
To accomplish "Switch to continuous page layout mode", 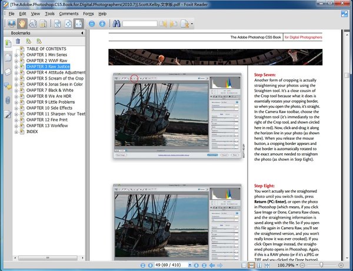I will point(251,266).
